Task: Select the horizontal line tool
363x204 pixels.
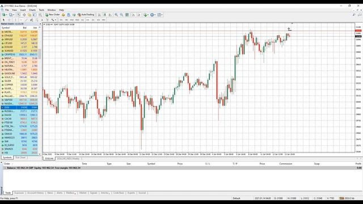Action: 21,20
